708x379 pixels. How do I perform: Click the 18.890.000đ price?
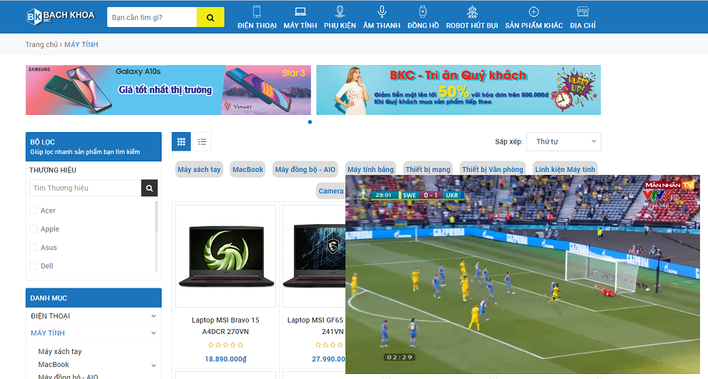tap(225, 359)
